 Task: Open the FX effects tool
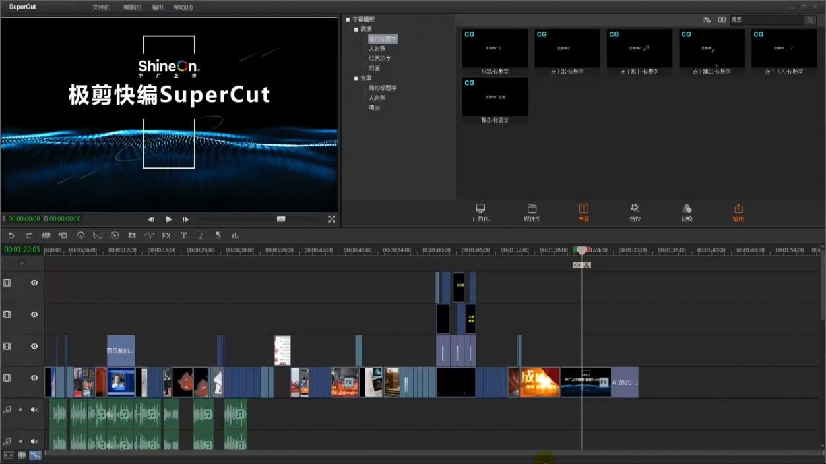[x=166, y=235]
